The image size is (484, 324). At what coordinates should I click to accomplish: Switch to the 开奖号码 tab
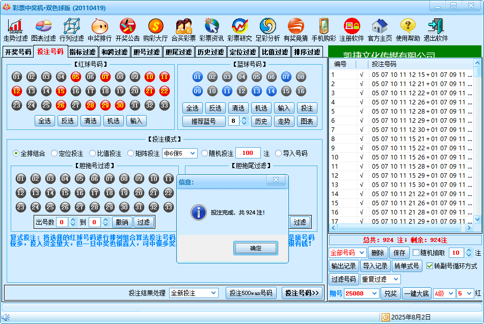pyautogui.click(x=18, y=52)
